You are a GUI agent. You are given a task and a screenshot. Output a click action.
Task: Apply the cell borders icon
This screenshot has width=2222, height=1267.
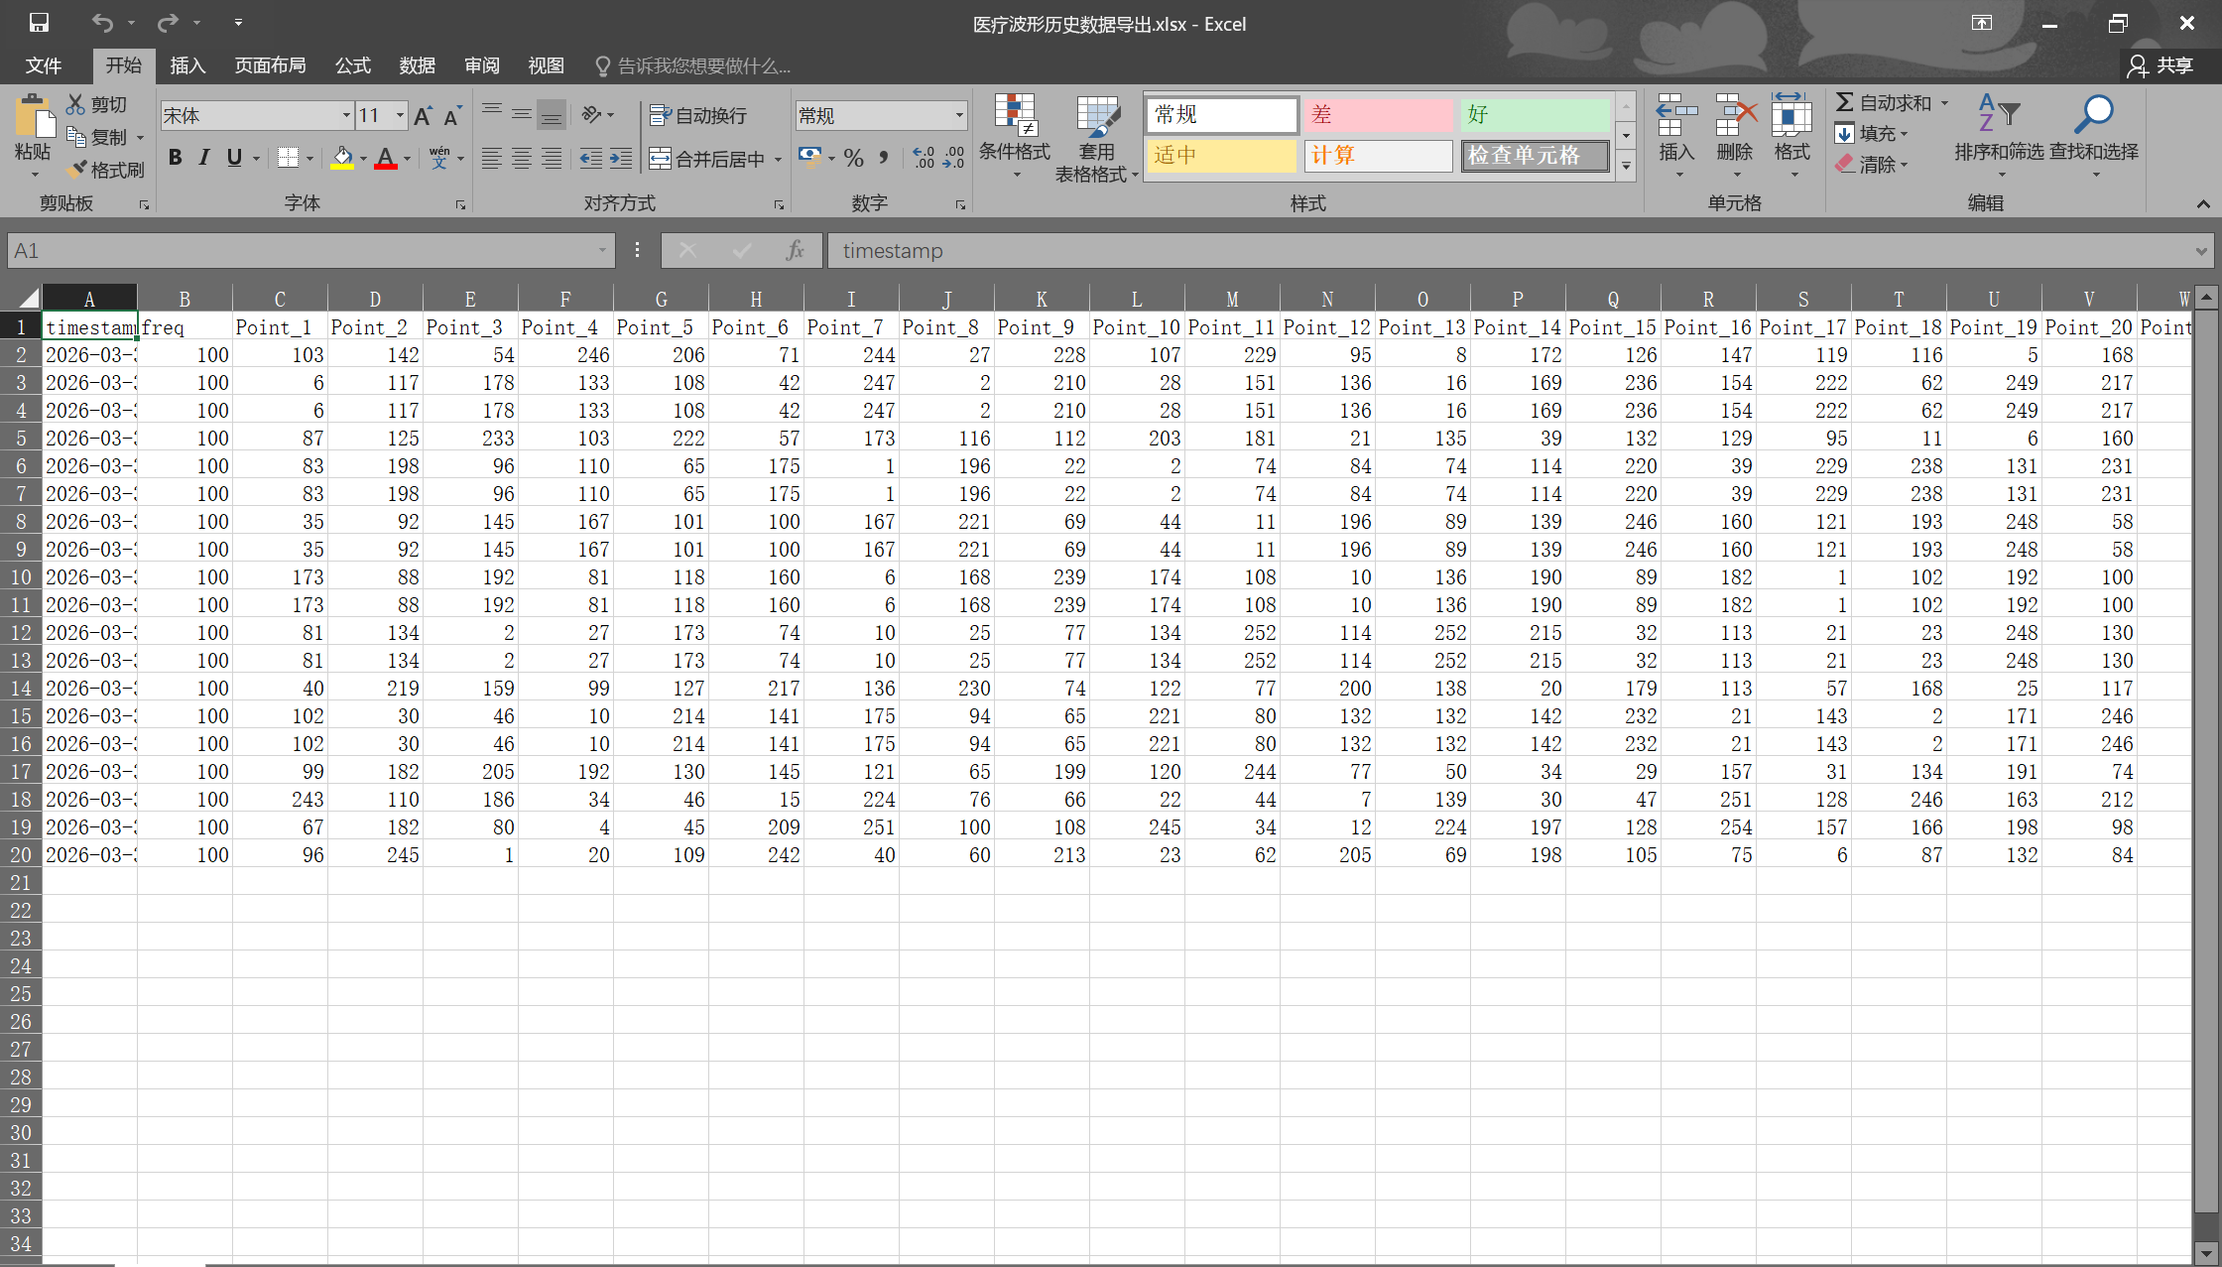click(x=288, y=158)
